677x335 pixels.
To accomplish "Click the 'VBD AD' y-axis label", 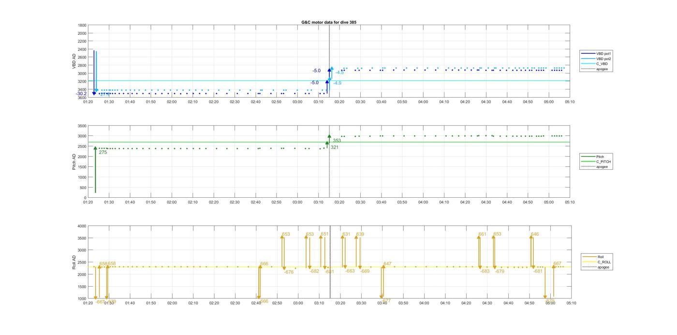I will (74, 61).
